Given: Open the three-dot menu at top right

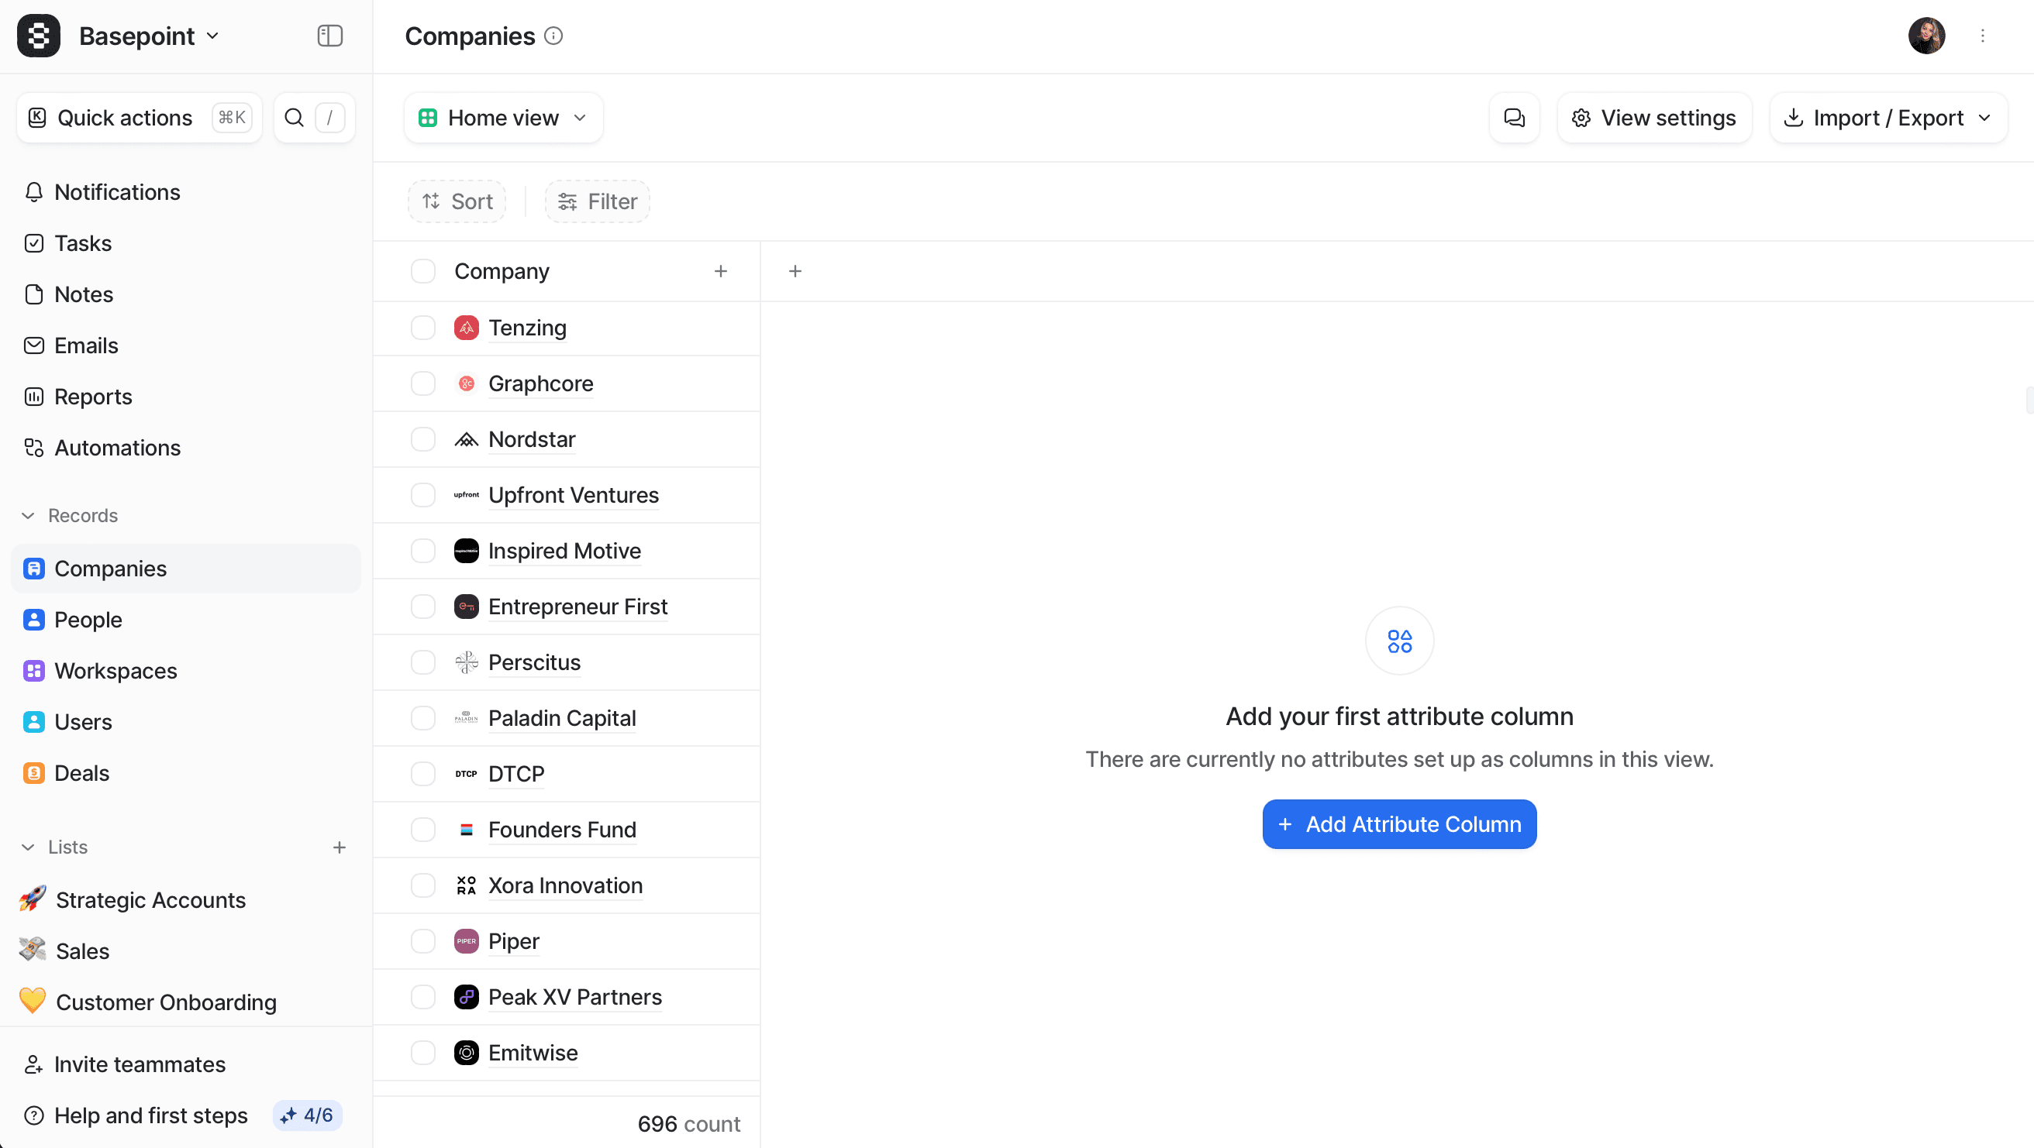Looking at the screenshot, I should 1983,36.
